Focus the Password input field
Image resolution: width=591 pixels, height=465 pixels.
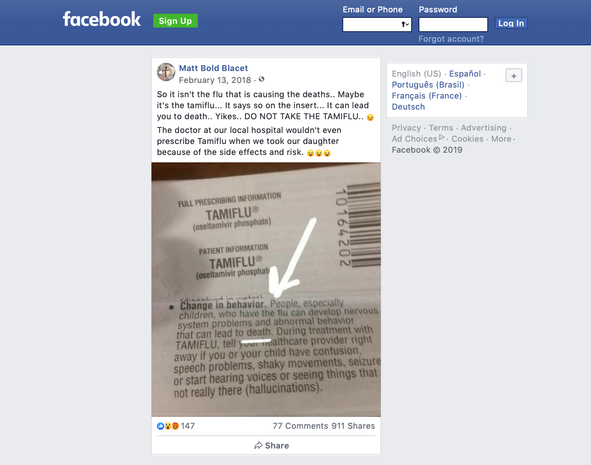pos(453,24)
